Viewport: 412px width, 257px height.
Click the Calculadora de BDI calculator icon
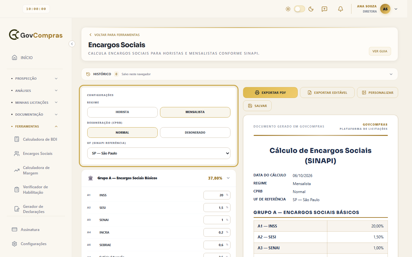pos(17,139)
